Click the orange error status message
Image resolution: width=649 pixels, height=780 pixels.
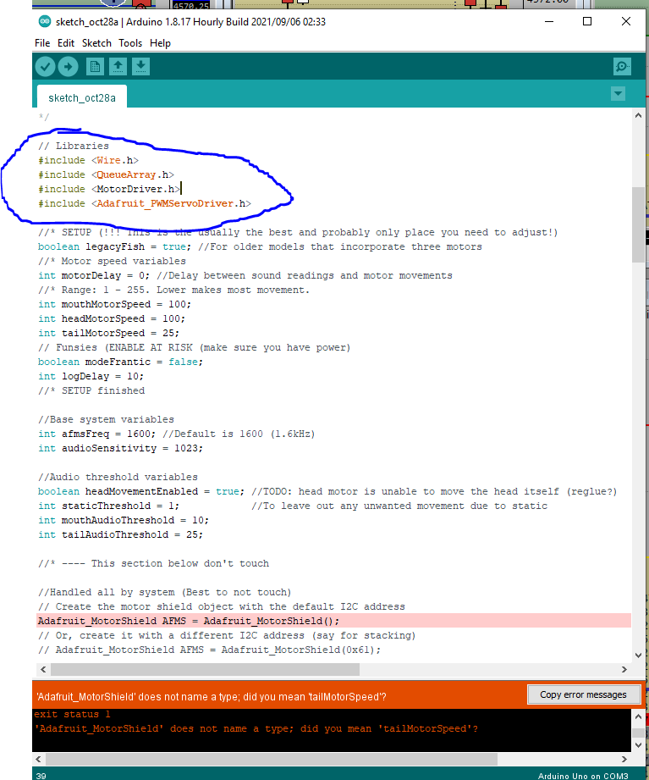click(x=212, y=696)
